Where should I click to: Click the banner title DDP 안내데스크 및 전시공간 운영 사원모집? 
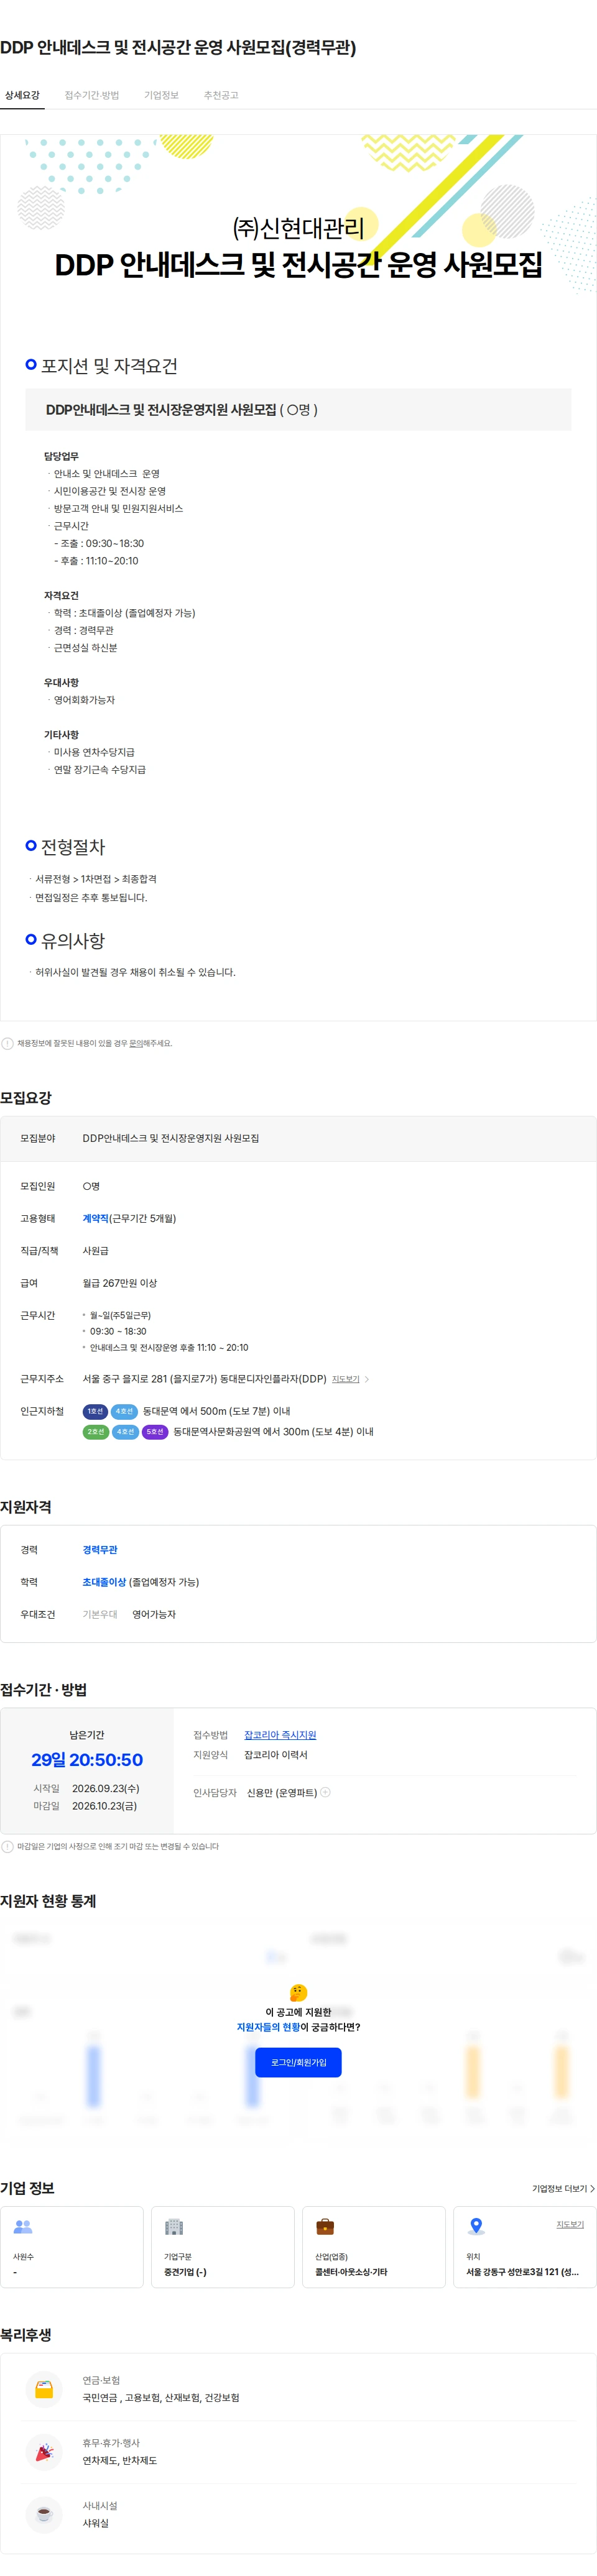298,264
